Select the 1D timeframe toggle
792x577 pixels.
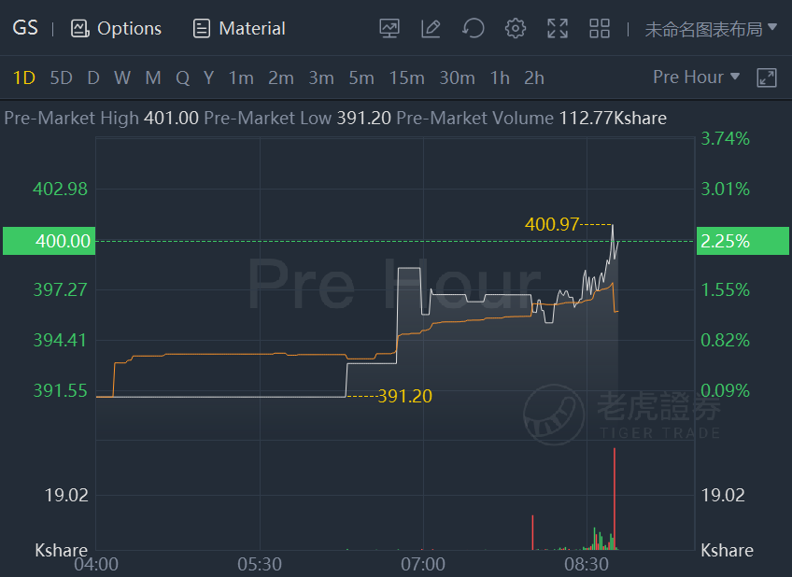tap(24, 77)
